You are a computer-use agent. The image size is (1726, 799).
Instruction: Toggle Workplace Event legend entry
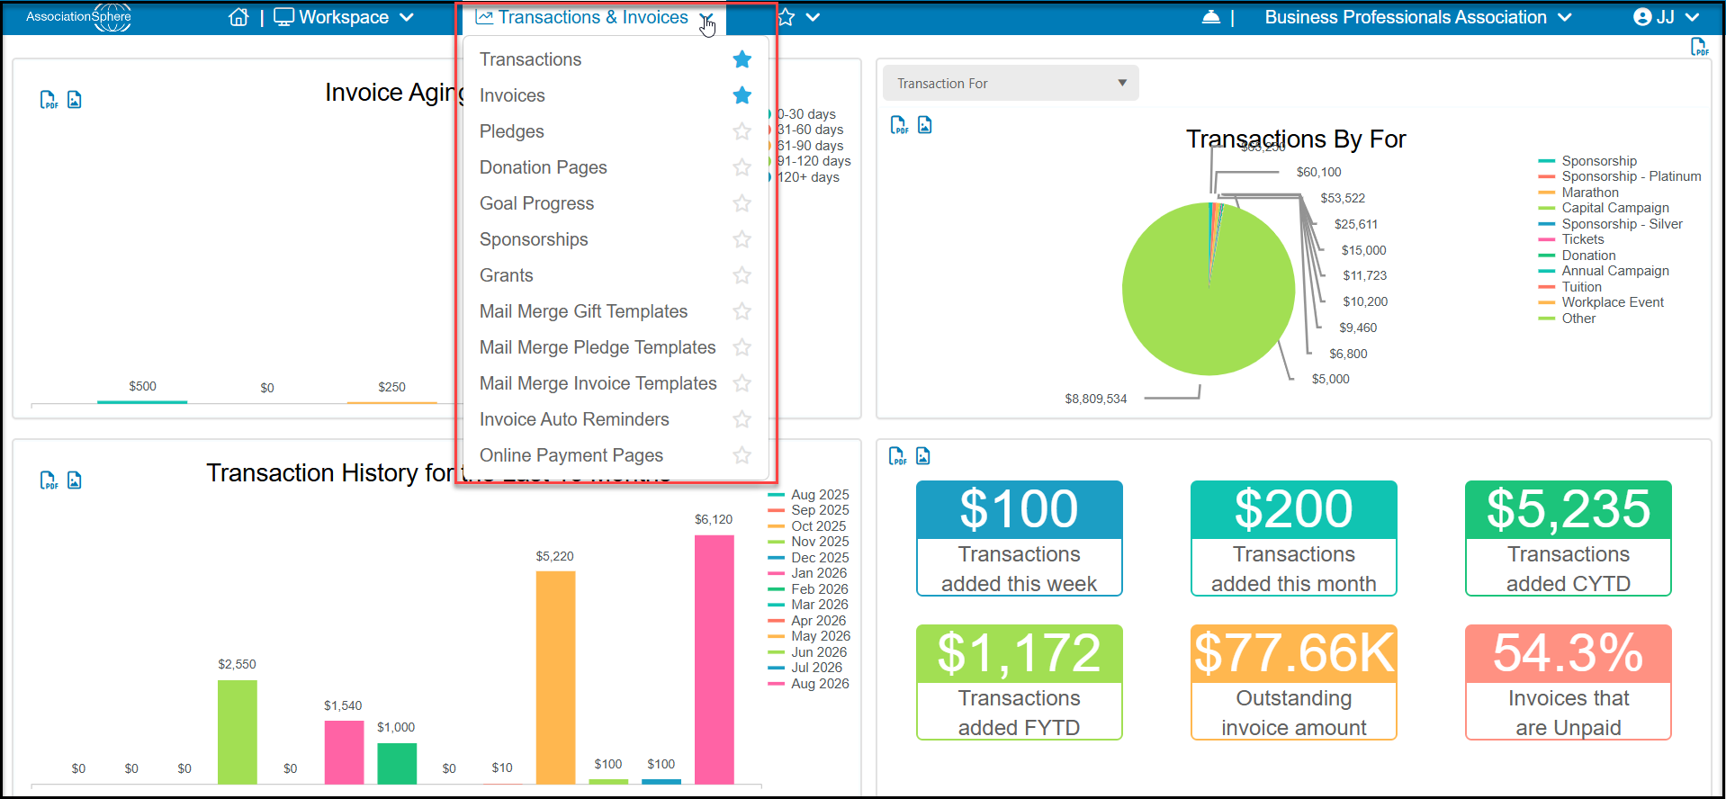coord(1602,302)
